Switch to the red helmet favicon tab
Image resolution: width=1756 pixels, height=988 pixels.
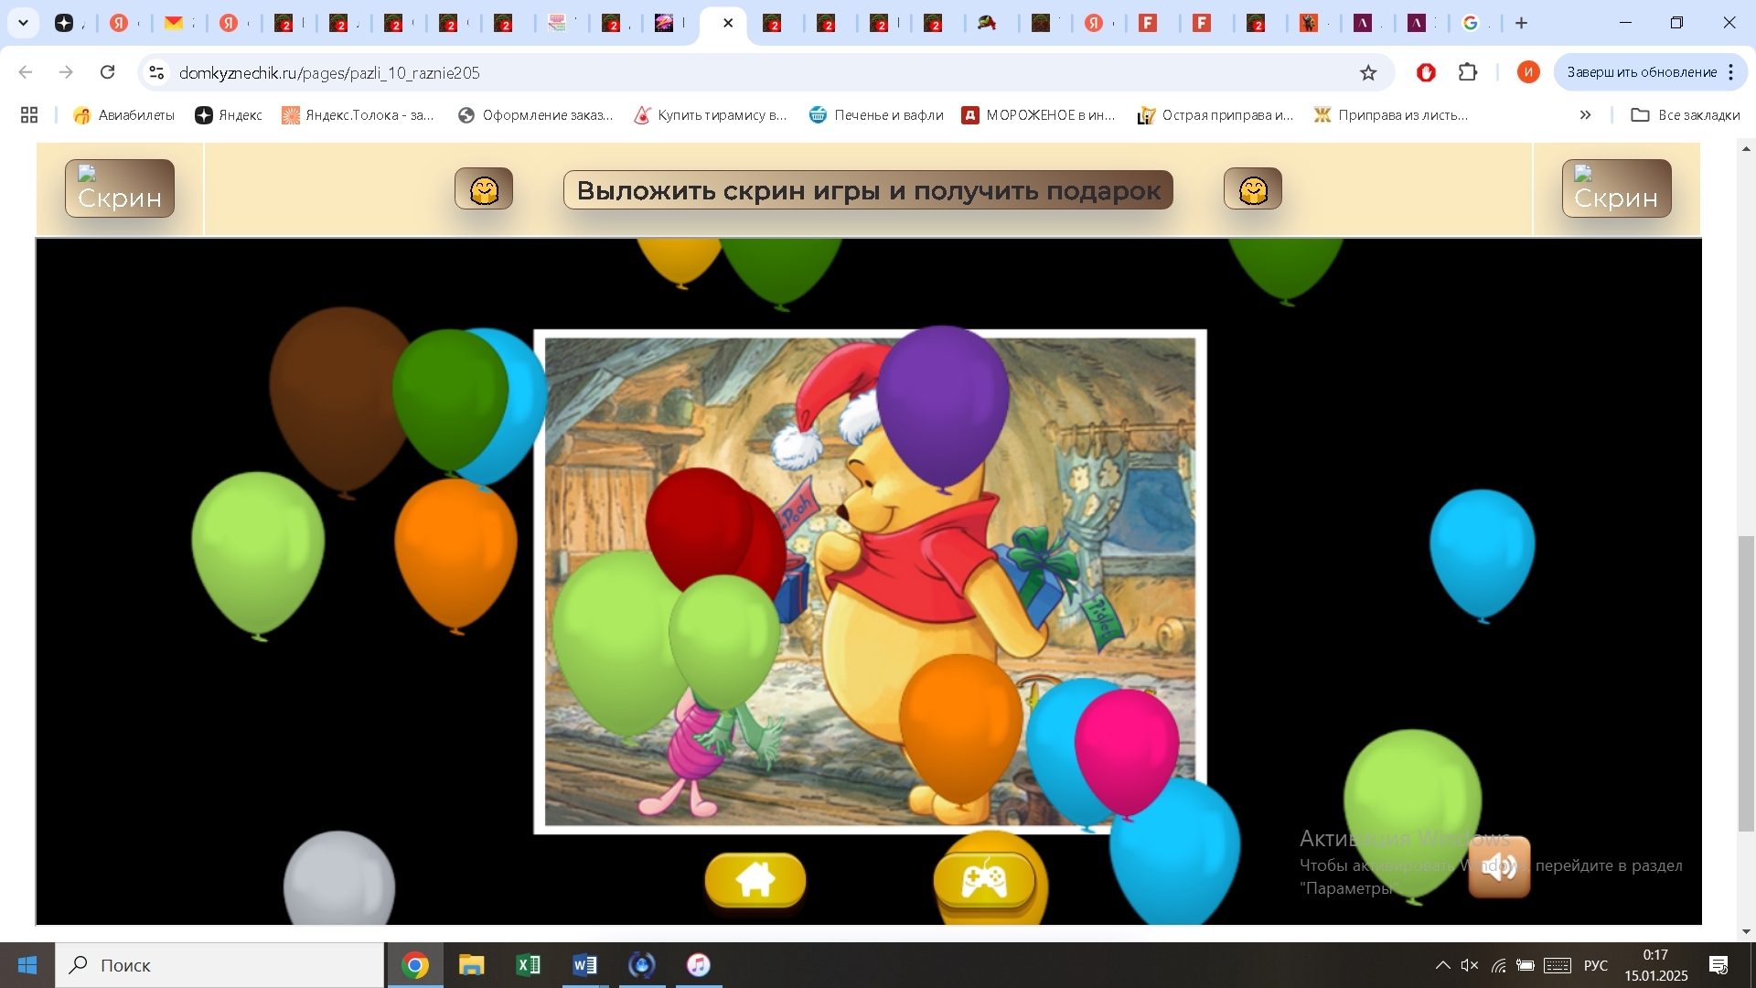[987, 23]
